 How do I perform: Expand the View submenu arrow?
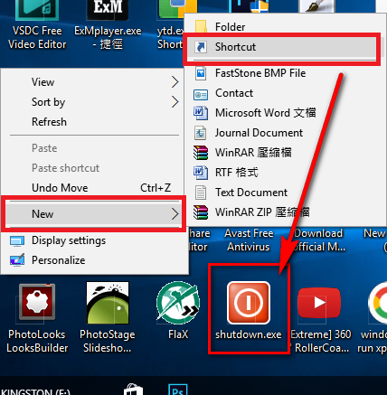(175, 82)
